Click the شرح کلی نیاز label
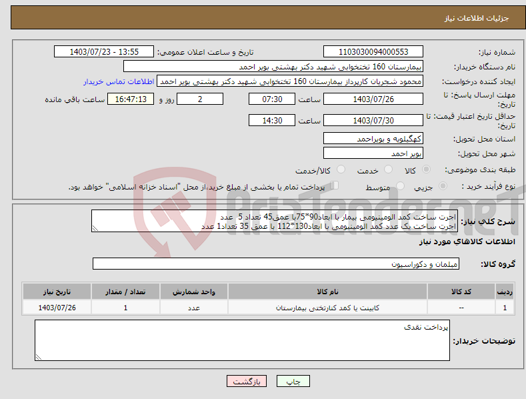The height and width of the screenshot is (399, 526). [488, 222]
